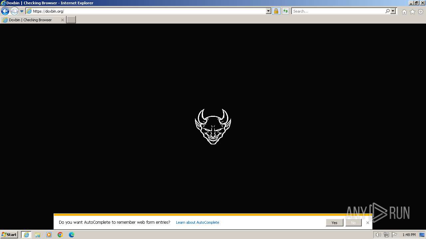426x239 pixels.
Task: Open Favorites with the star icon
Action: pos(412,12)
